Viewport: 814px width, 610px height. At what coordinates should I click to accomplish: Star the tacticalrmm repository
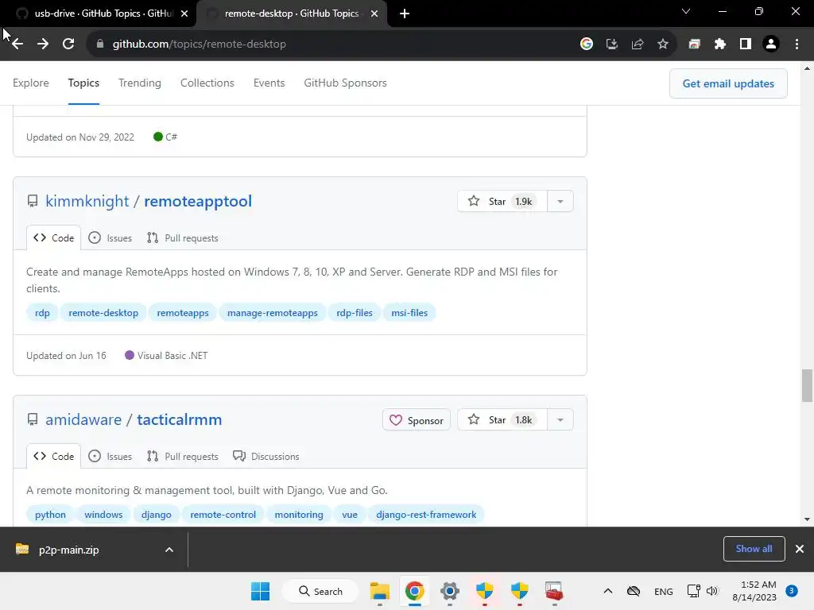502,419
